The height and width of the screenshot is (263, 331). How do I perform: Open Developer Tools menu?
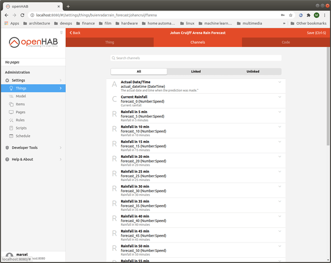point(33,147)
